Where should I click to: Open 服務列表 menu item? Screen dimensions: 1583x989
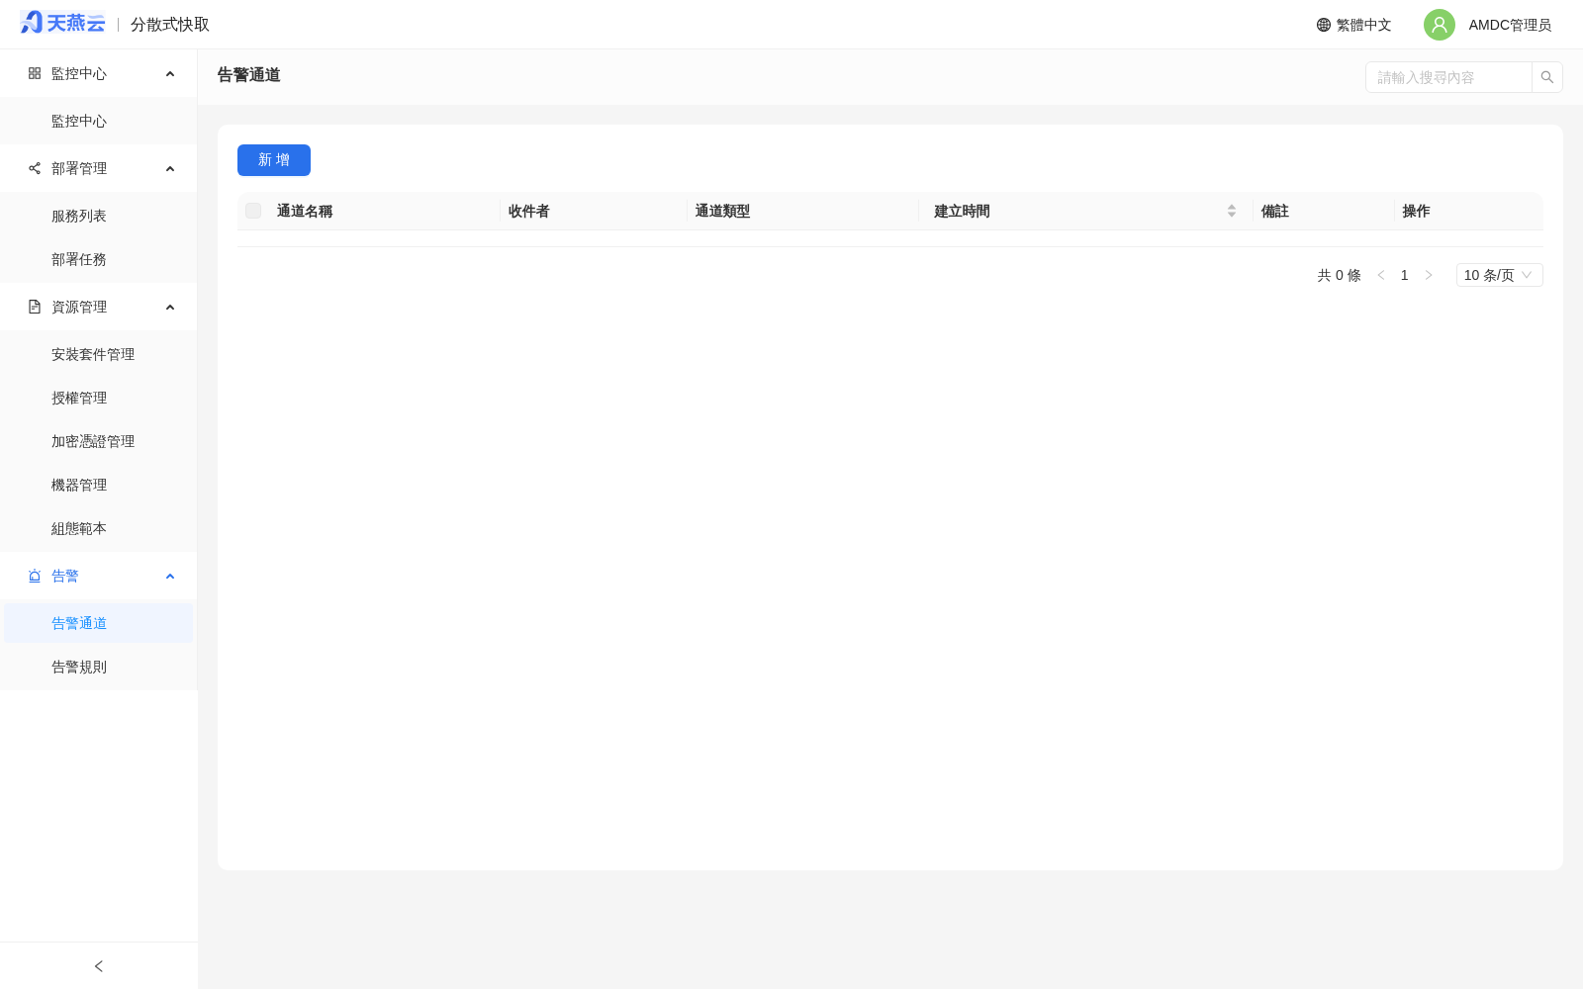(x=99, y=216)
